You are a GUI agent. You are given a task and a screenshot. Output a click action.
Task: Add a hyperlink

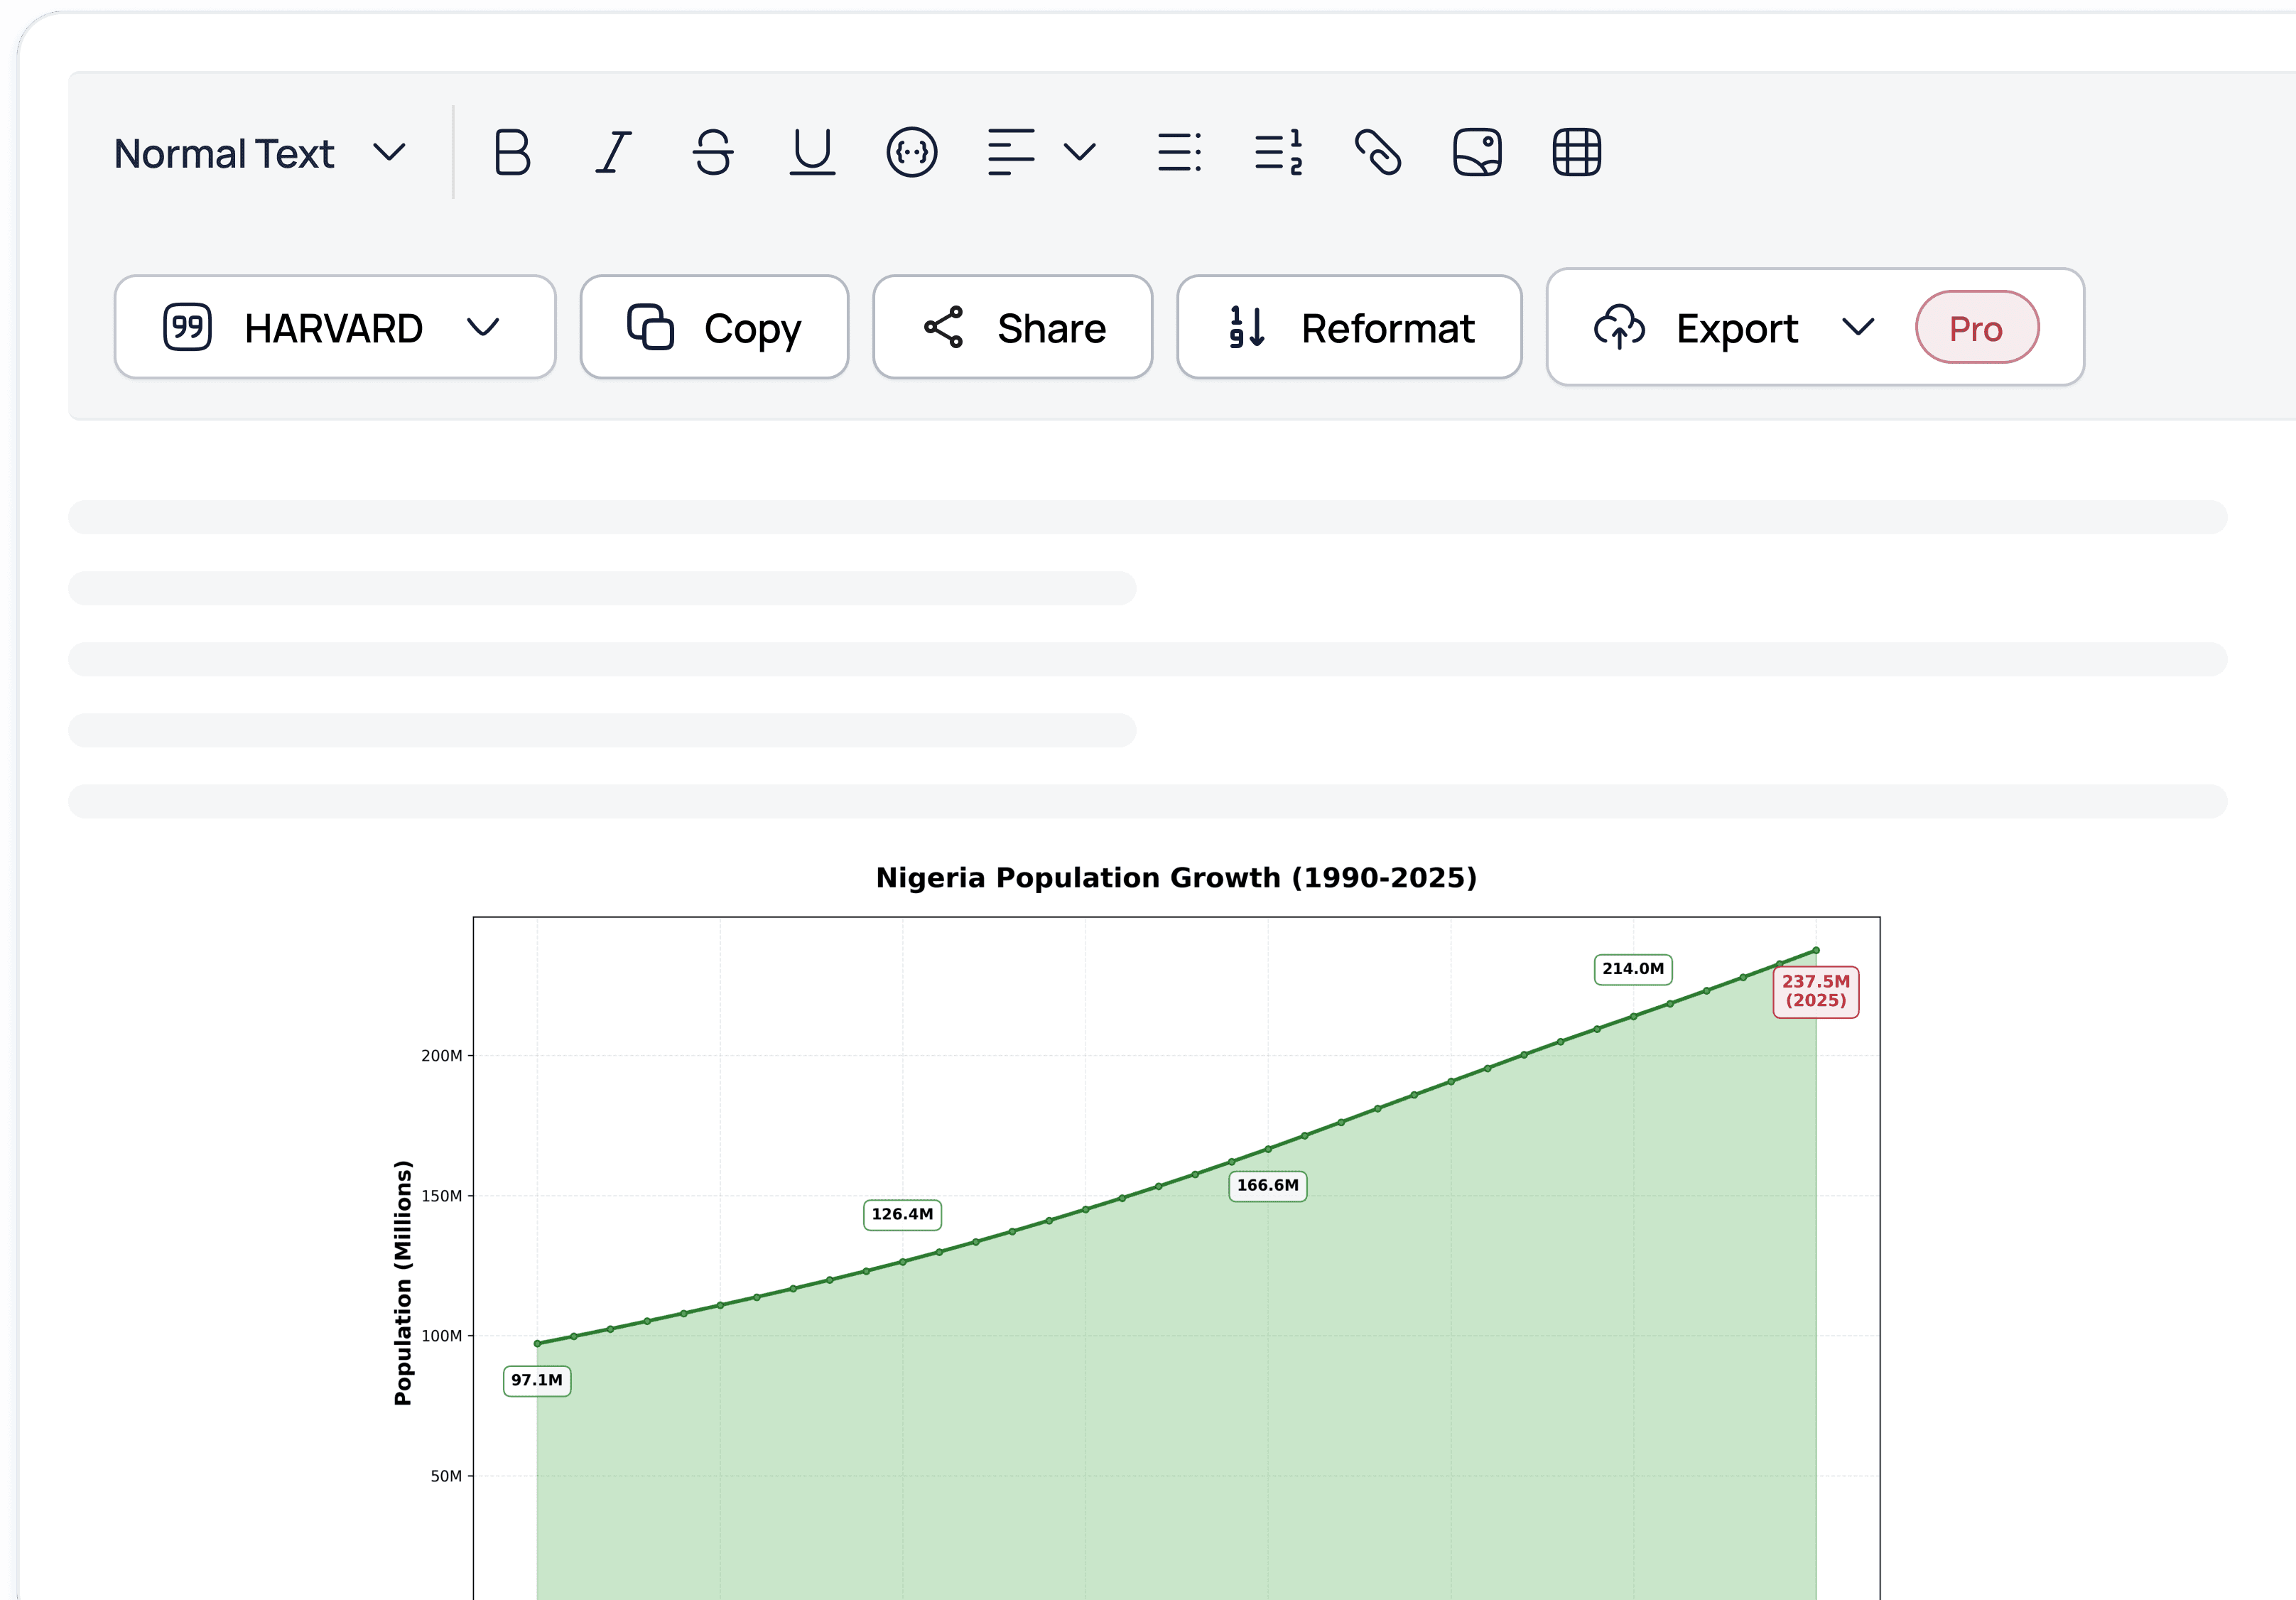point(1378,153)
